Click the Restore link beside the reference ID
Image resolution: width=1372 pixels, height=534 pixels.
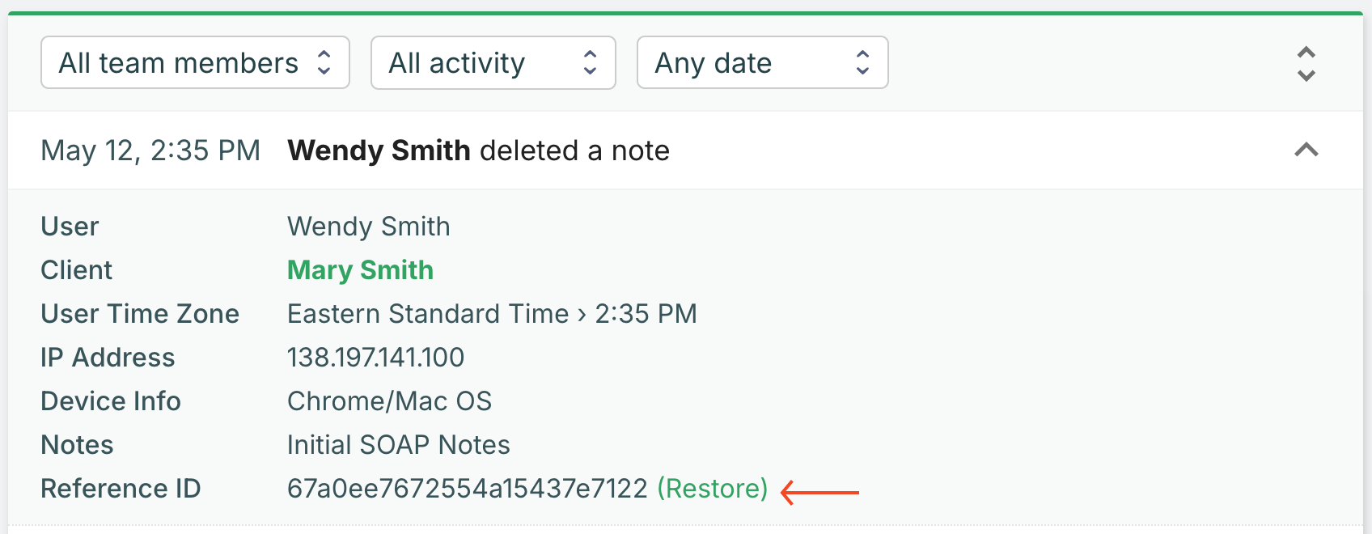coord(712,489)
